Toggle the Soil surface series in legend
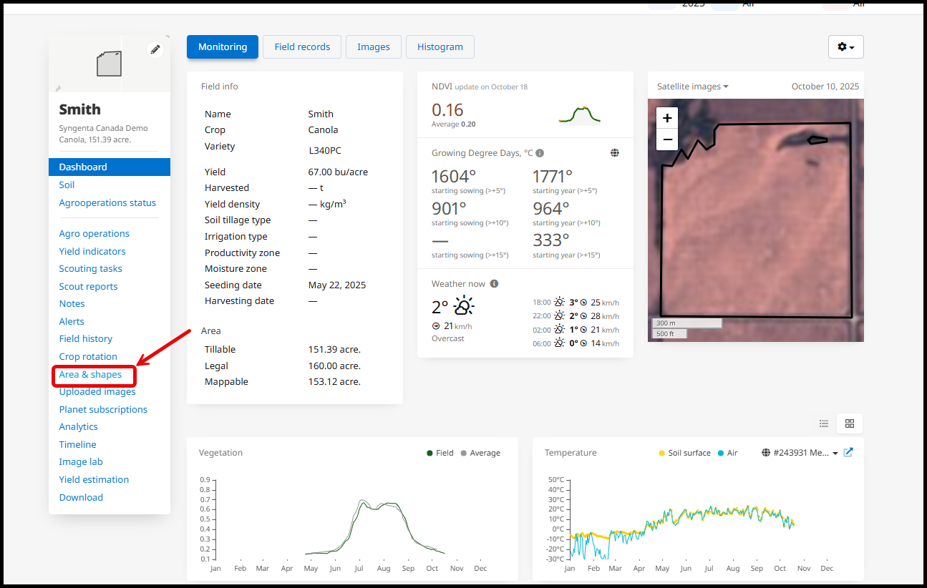 coord(684,453)
